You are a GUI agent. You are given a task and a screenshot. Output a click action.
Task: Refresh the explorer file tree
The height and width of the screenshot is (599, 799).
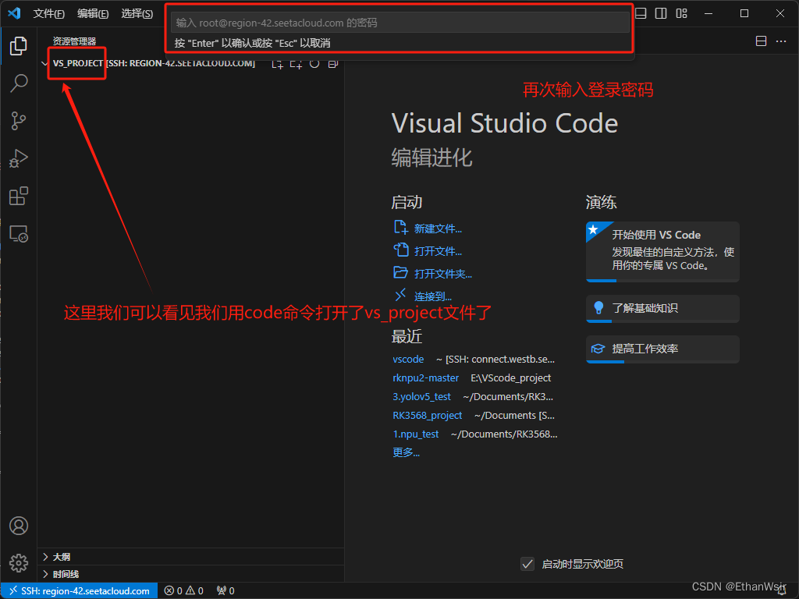click(x=314, y=64)
